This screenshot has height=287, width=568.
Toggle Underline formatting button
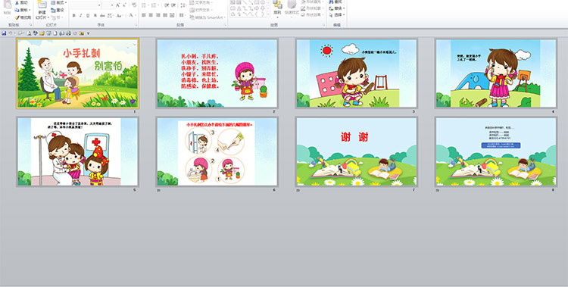tap(88, 15)
